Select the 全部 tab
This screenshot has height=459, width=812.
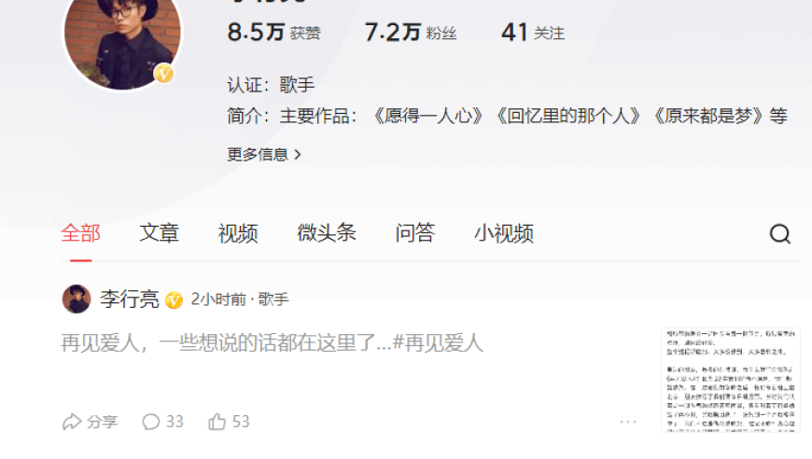click(80, 233)
